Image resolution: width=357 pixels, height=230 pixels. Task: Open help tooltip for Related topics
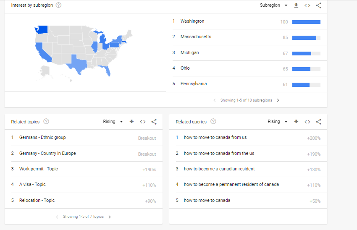(x=46, y=122)
